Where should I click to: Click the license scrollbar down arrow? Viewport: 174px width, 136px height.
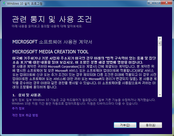pos(160,95)
